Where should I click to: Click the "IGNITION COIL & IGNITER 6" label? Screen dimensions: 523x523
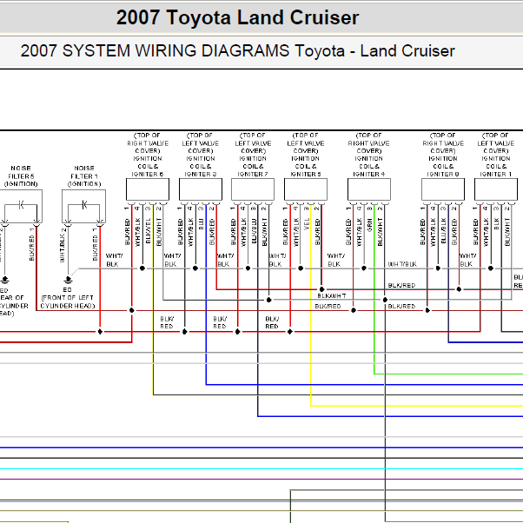pyautogui.click(x=148, y=166)
